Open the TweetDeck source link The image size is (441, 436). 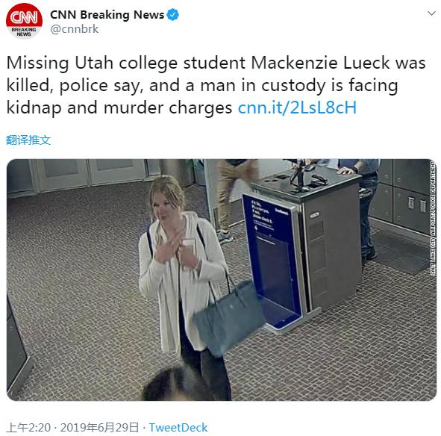coord(178,428)
